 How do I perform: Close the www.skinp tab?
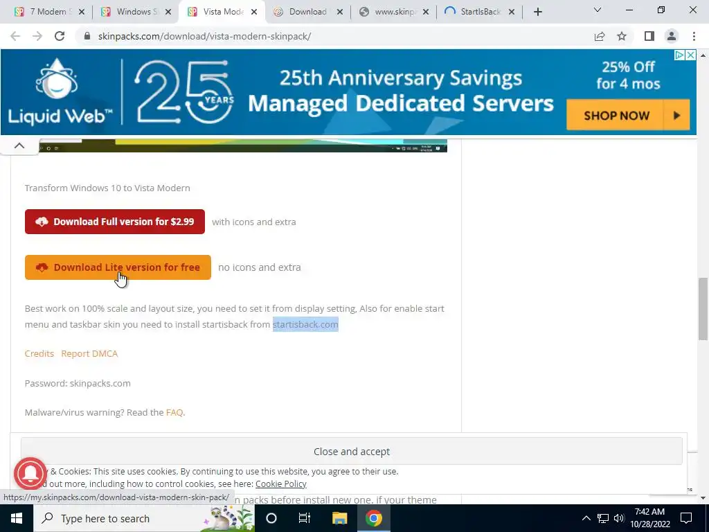click(426, 12)
